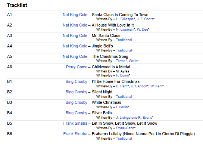Click Frank Sinatra on track B5

click(75, 124)
